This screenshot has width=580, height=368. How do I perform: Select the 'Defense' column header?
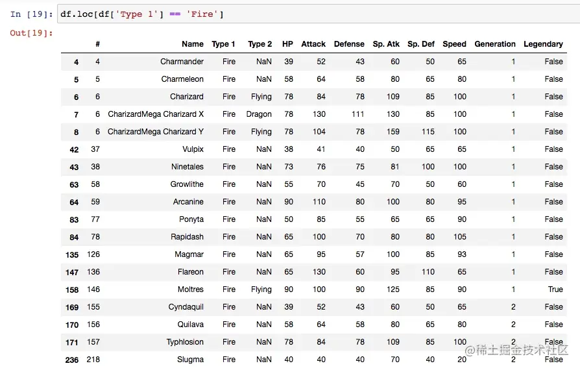pos(349,44)
